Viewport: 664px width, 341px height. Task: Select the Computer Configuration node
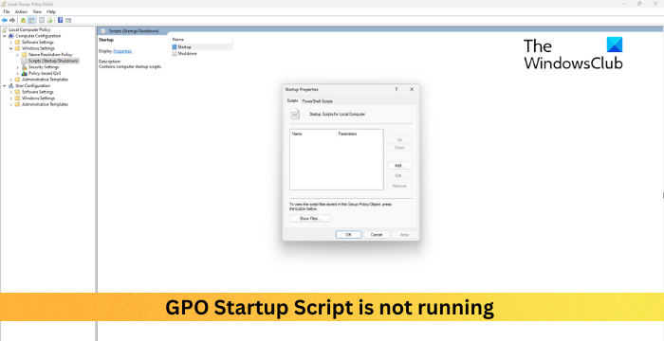[x=35, y=36]
